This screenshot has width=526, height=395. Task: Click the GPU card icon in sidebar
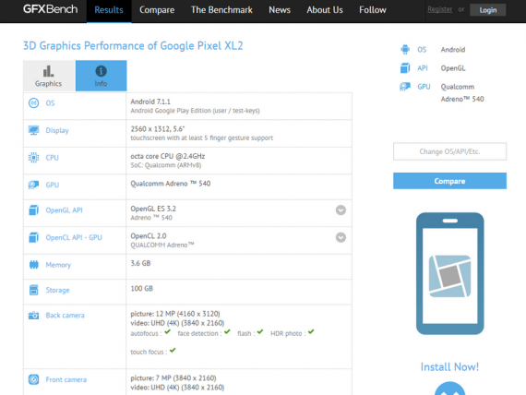[x=405, y=87]
